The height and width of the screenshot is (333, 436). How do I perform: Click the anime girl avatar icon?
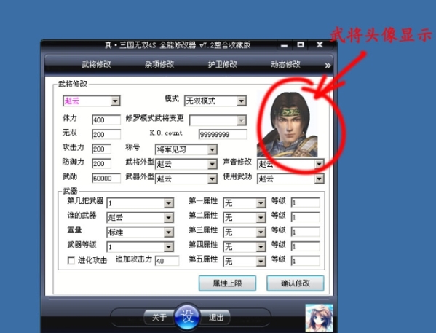tap(319, 318)
